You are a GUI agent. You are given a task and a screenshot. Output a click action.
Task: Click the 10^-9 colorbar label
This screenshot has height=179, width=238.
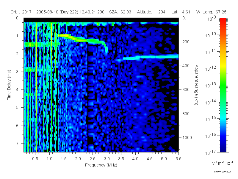click(212, 18)
